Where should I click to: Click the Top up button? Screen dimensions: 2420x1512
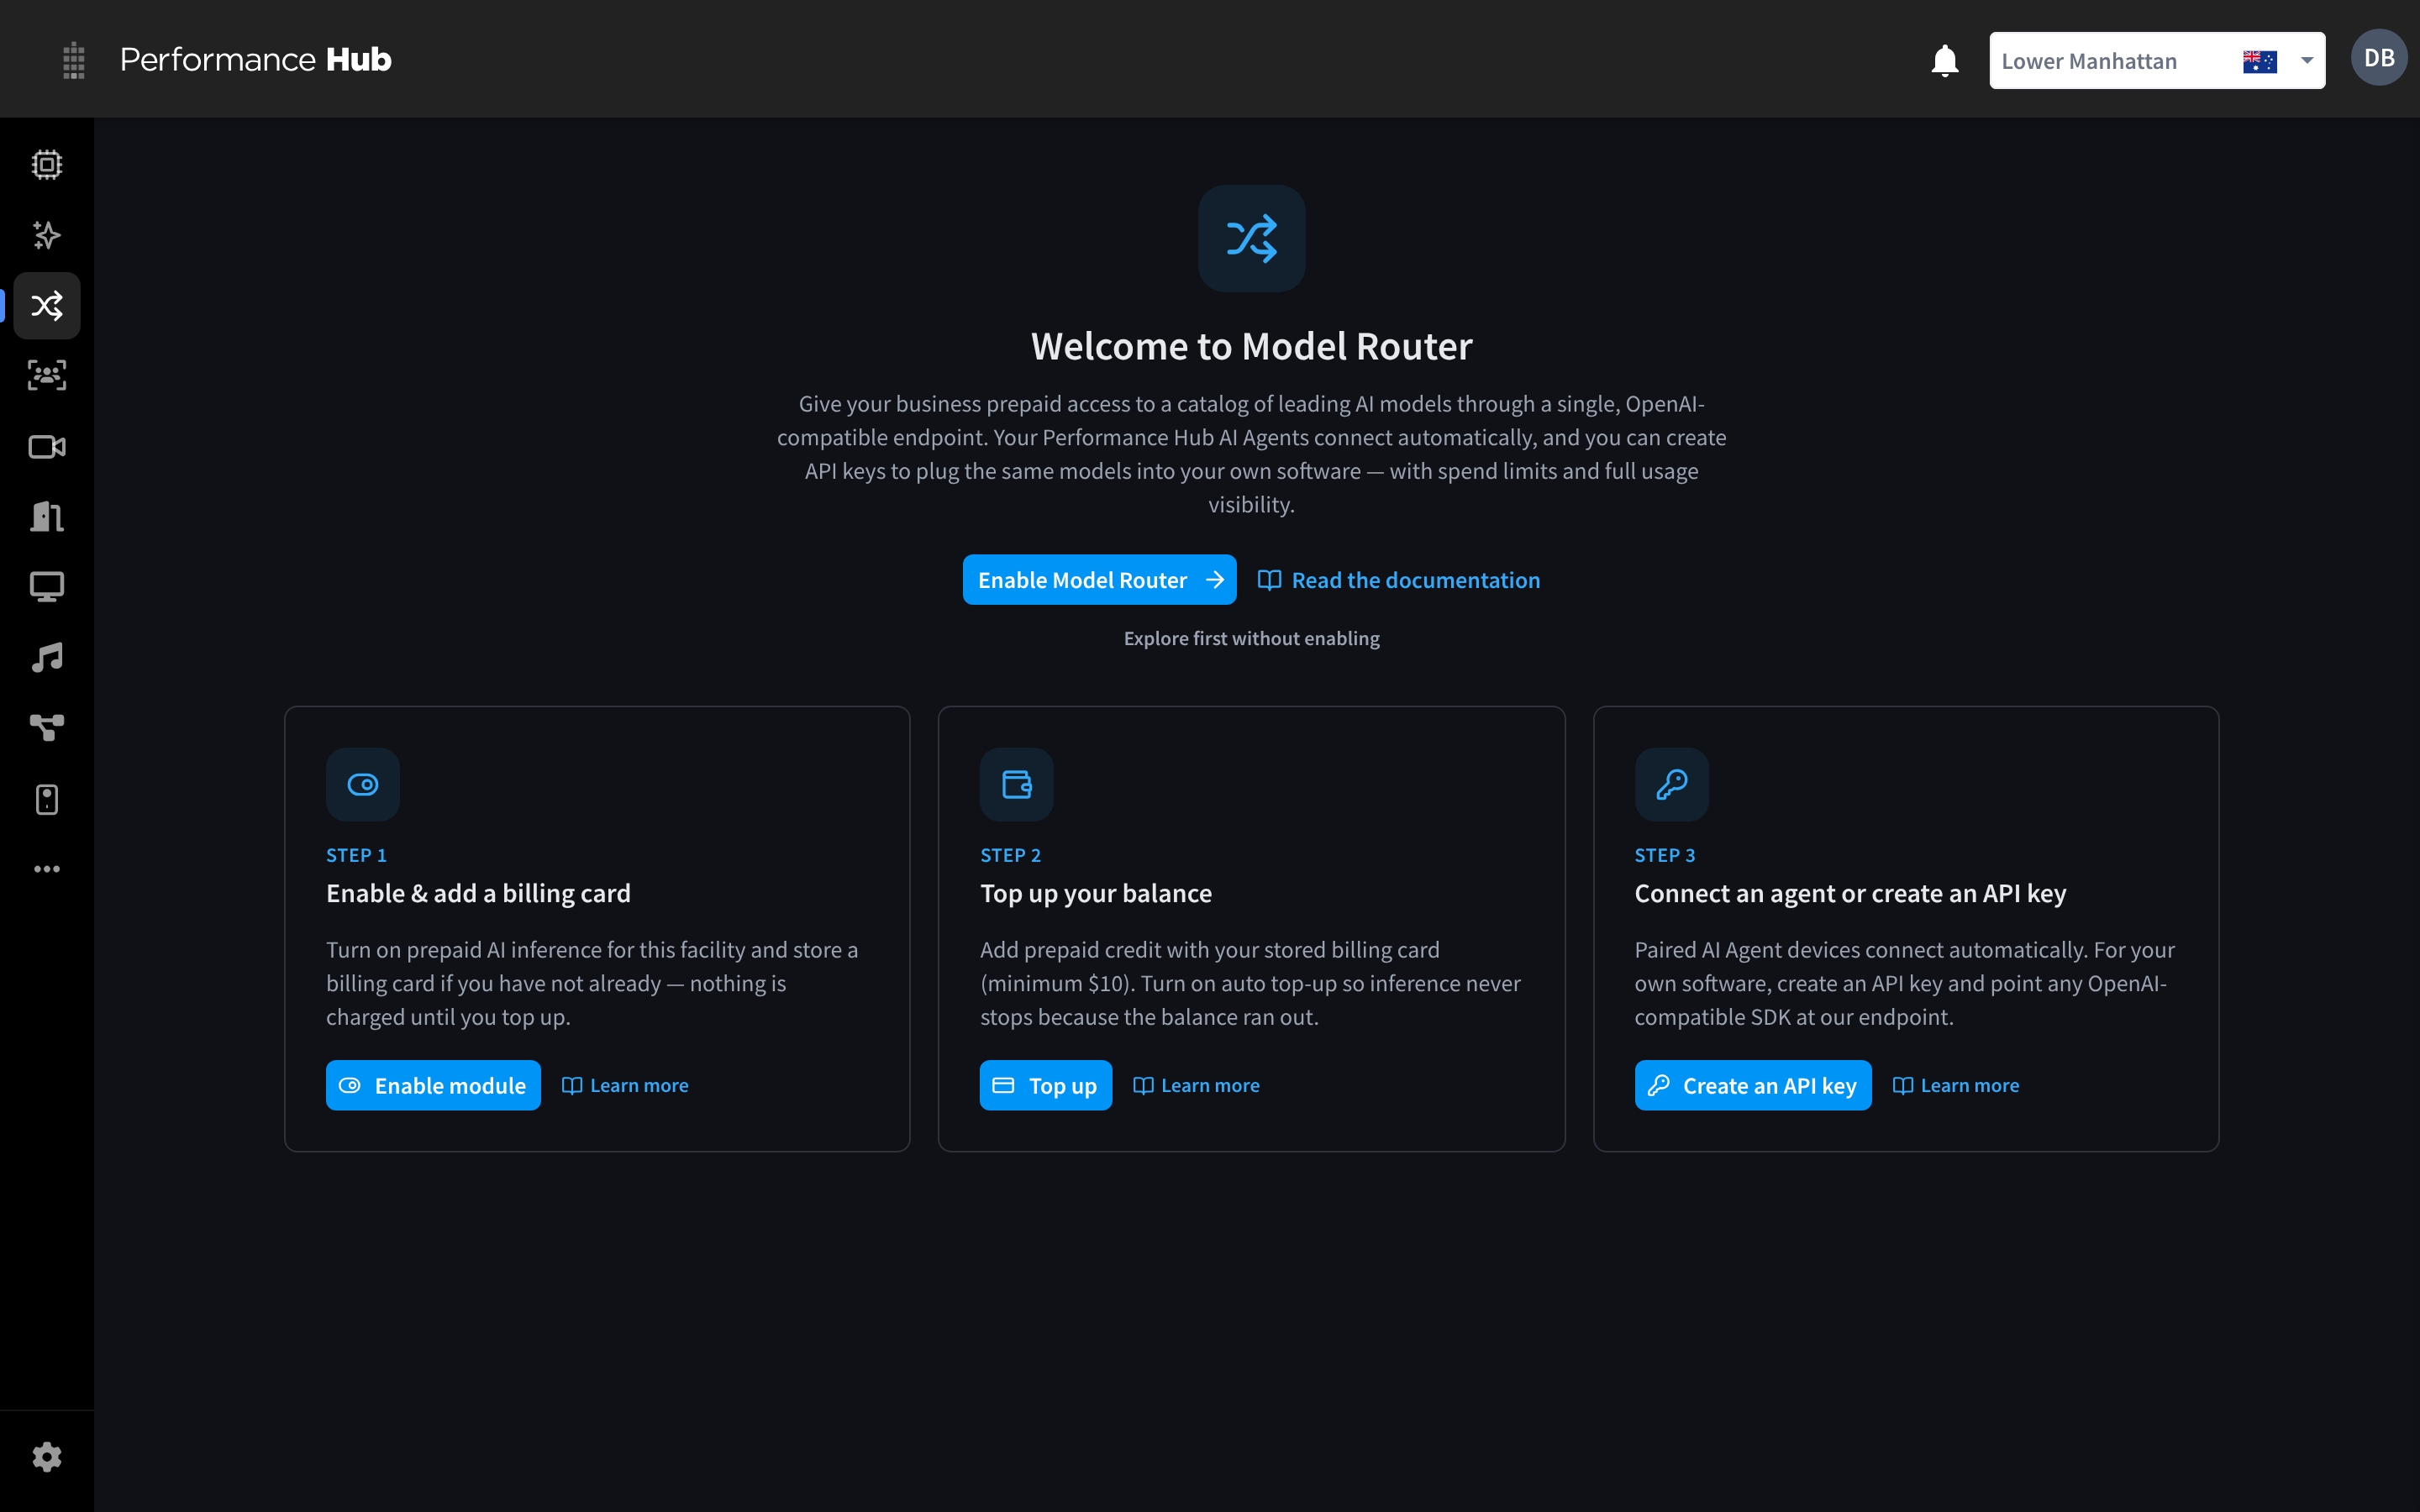pos(1045,1085)
